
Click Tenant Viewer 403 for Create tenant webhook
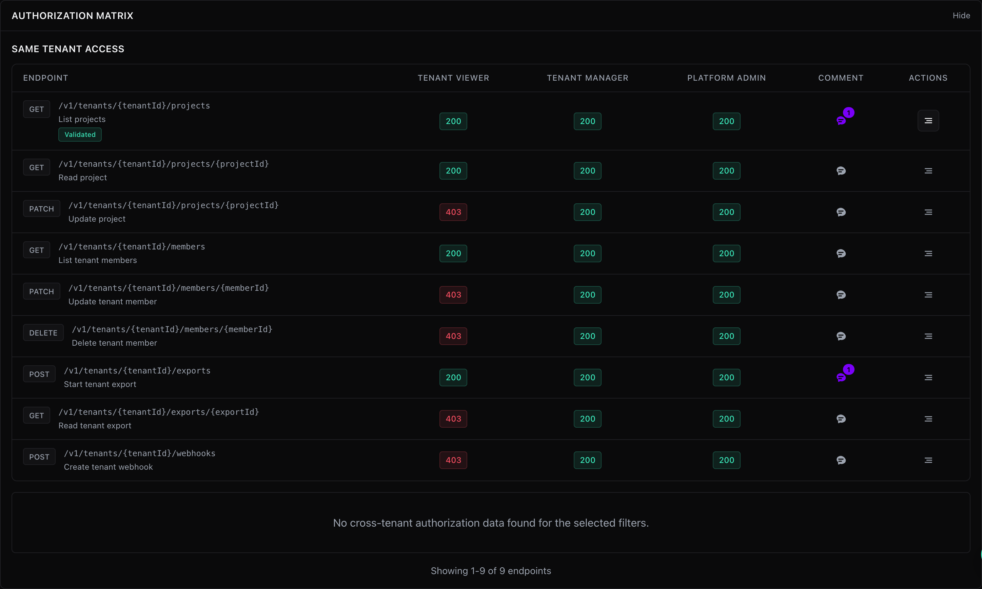click(453, 460)
